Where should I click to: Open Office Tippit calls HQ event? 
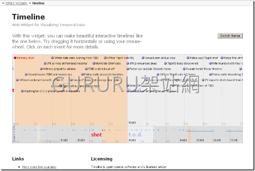119,58
